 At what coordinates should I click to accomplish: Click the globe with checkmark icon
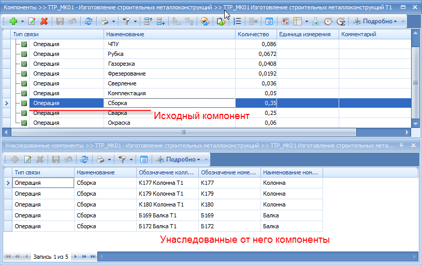[x=205, y=21]
